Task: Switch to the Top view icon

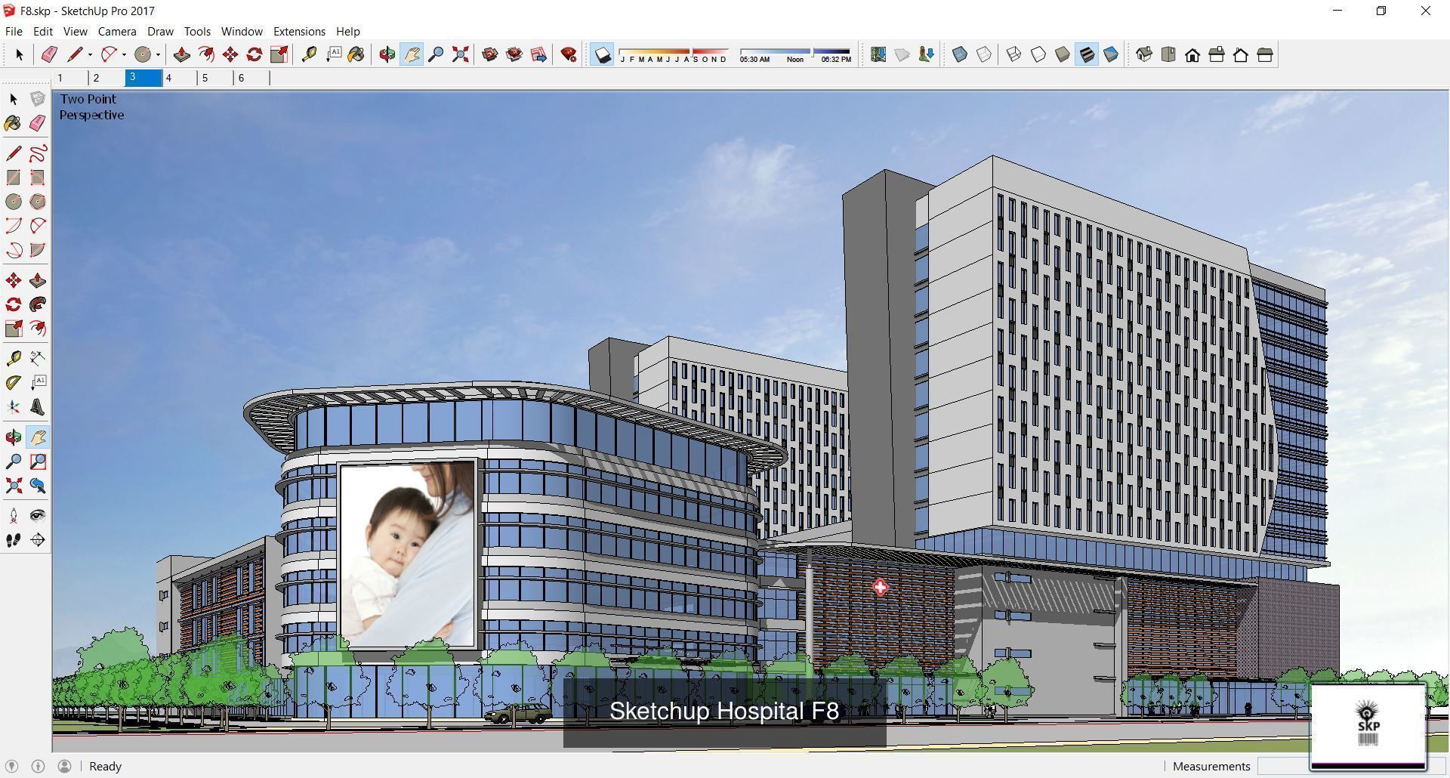Action: [x=1168, y=54]
